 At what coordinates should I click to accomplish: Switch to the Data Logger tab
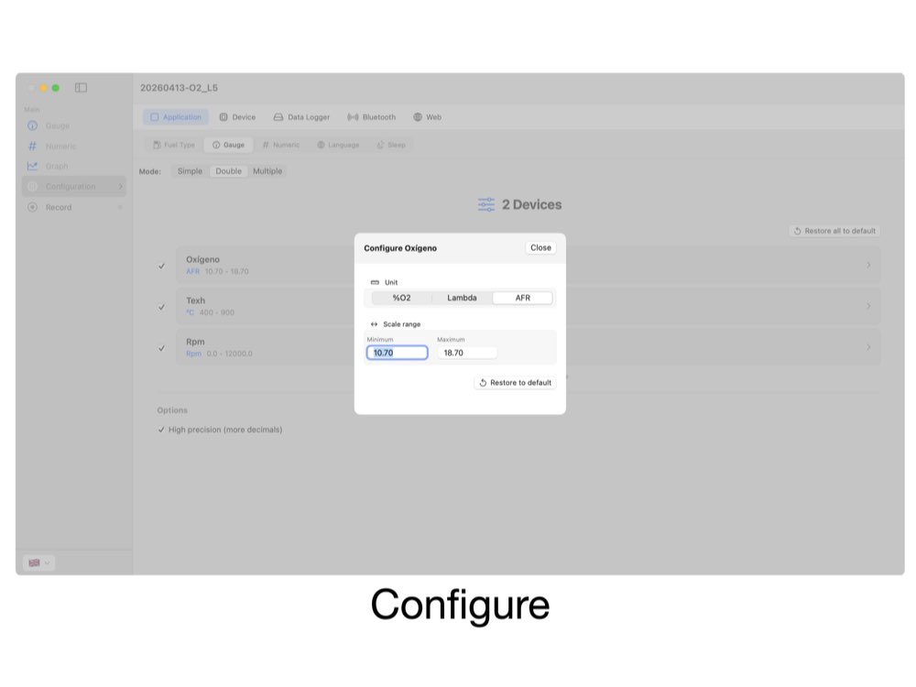tap(301, 117)
